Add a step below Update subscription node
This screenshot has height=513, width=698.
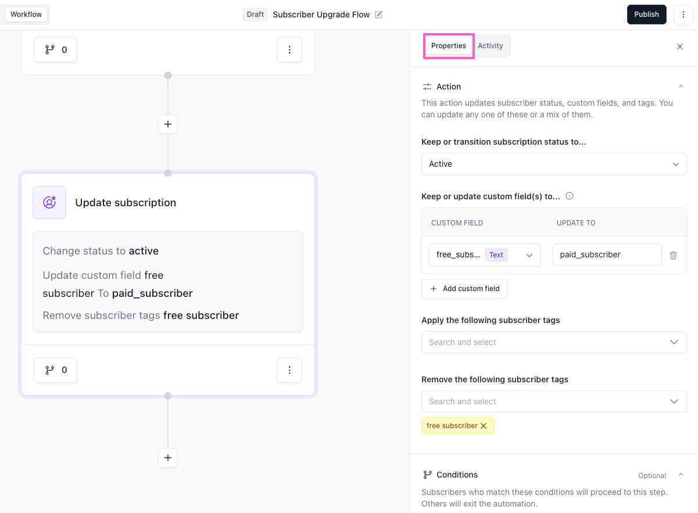point(168,458)
